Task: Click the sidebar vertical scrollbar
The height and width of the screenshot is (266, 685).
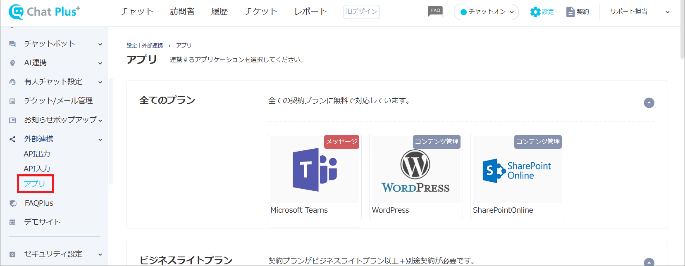Action: (x=110, y=131)
